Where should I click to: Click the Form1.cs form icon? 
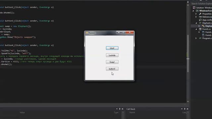click(x=200, y=29)
